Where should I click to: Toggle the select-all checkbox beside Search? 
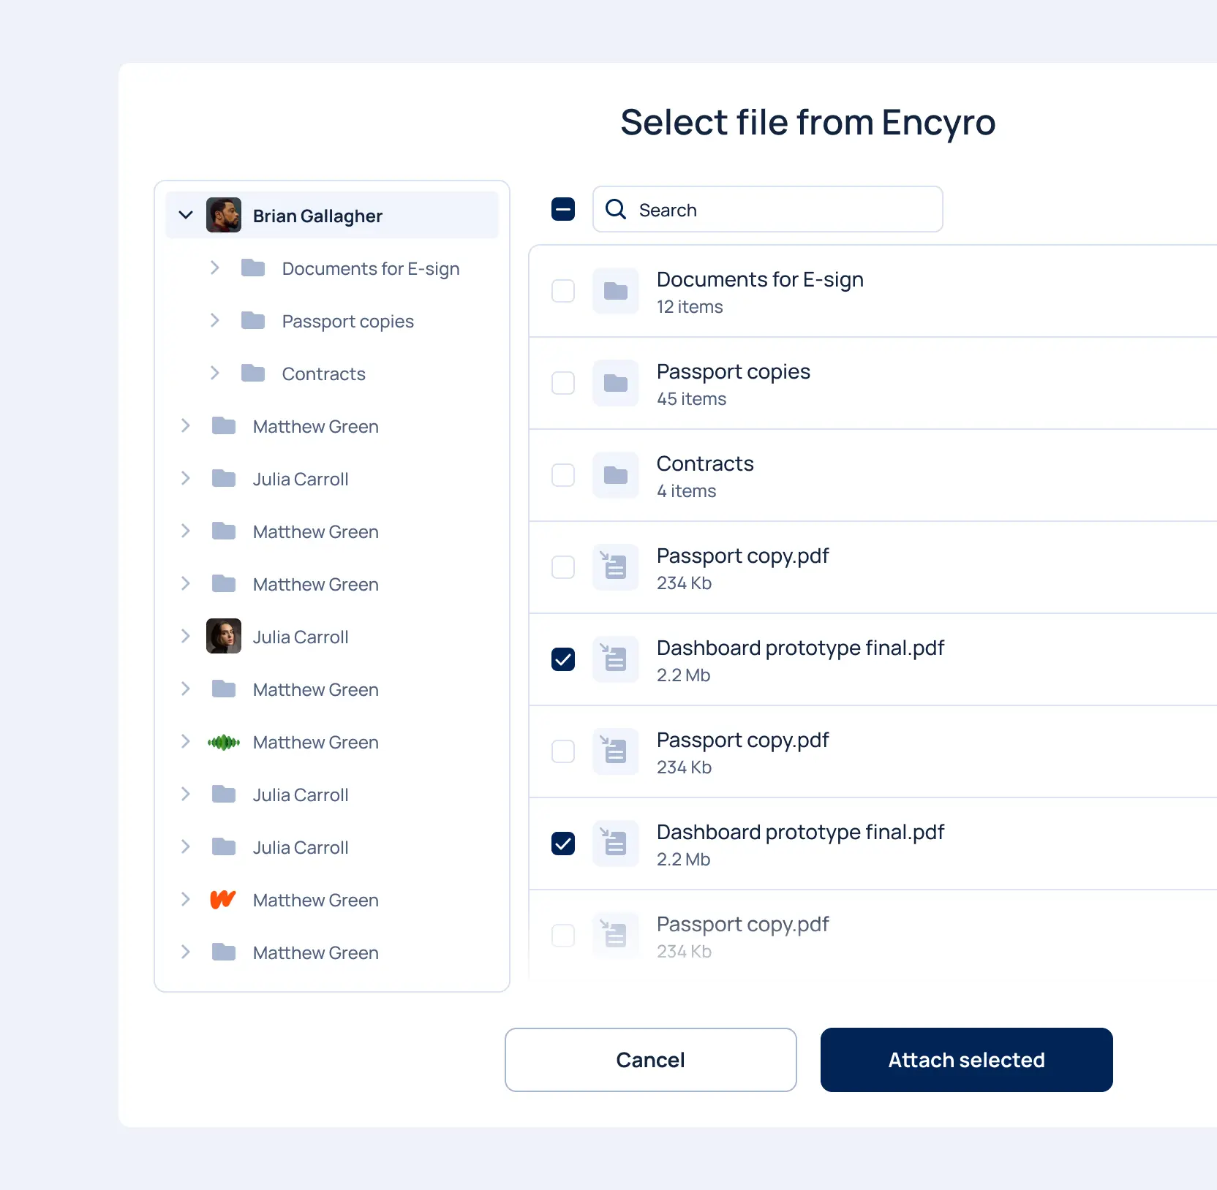click(x=563, y=209)
